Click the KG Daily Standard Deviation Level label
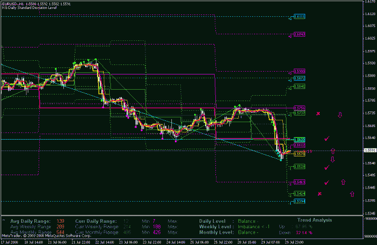377x245 pixels. (x=30, y=8)
